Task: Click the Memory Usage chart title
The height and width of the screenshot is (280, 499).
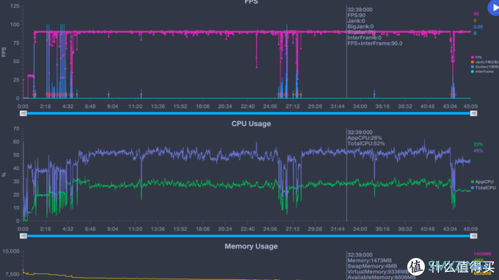Action: [x=251, y=246]
